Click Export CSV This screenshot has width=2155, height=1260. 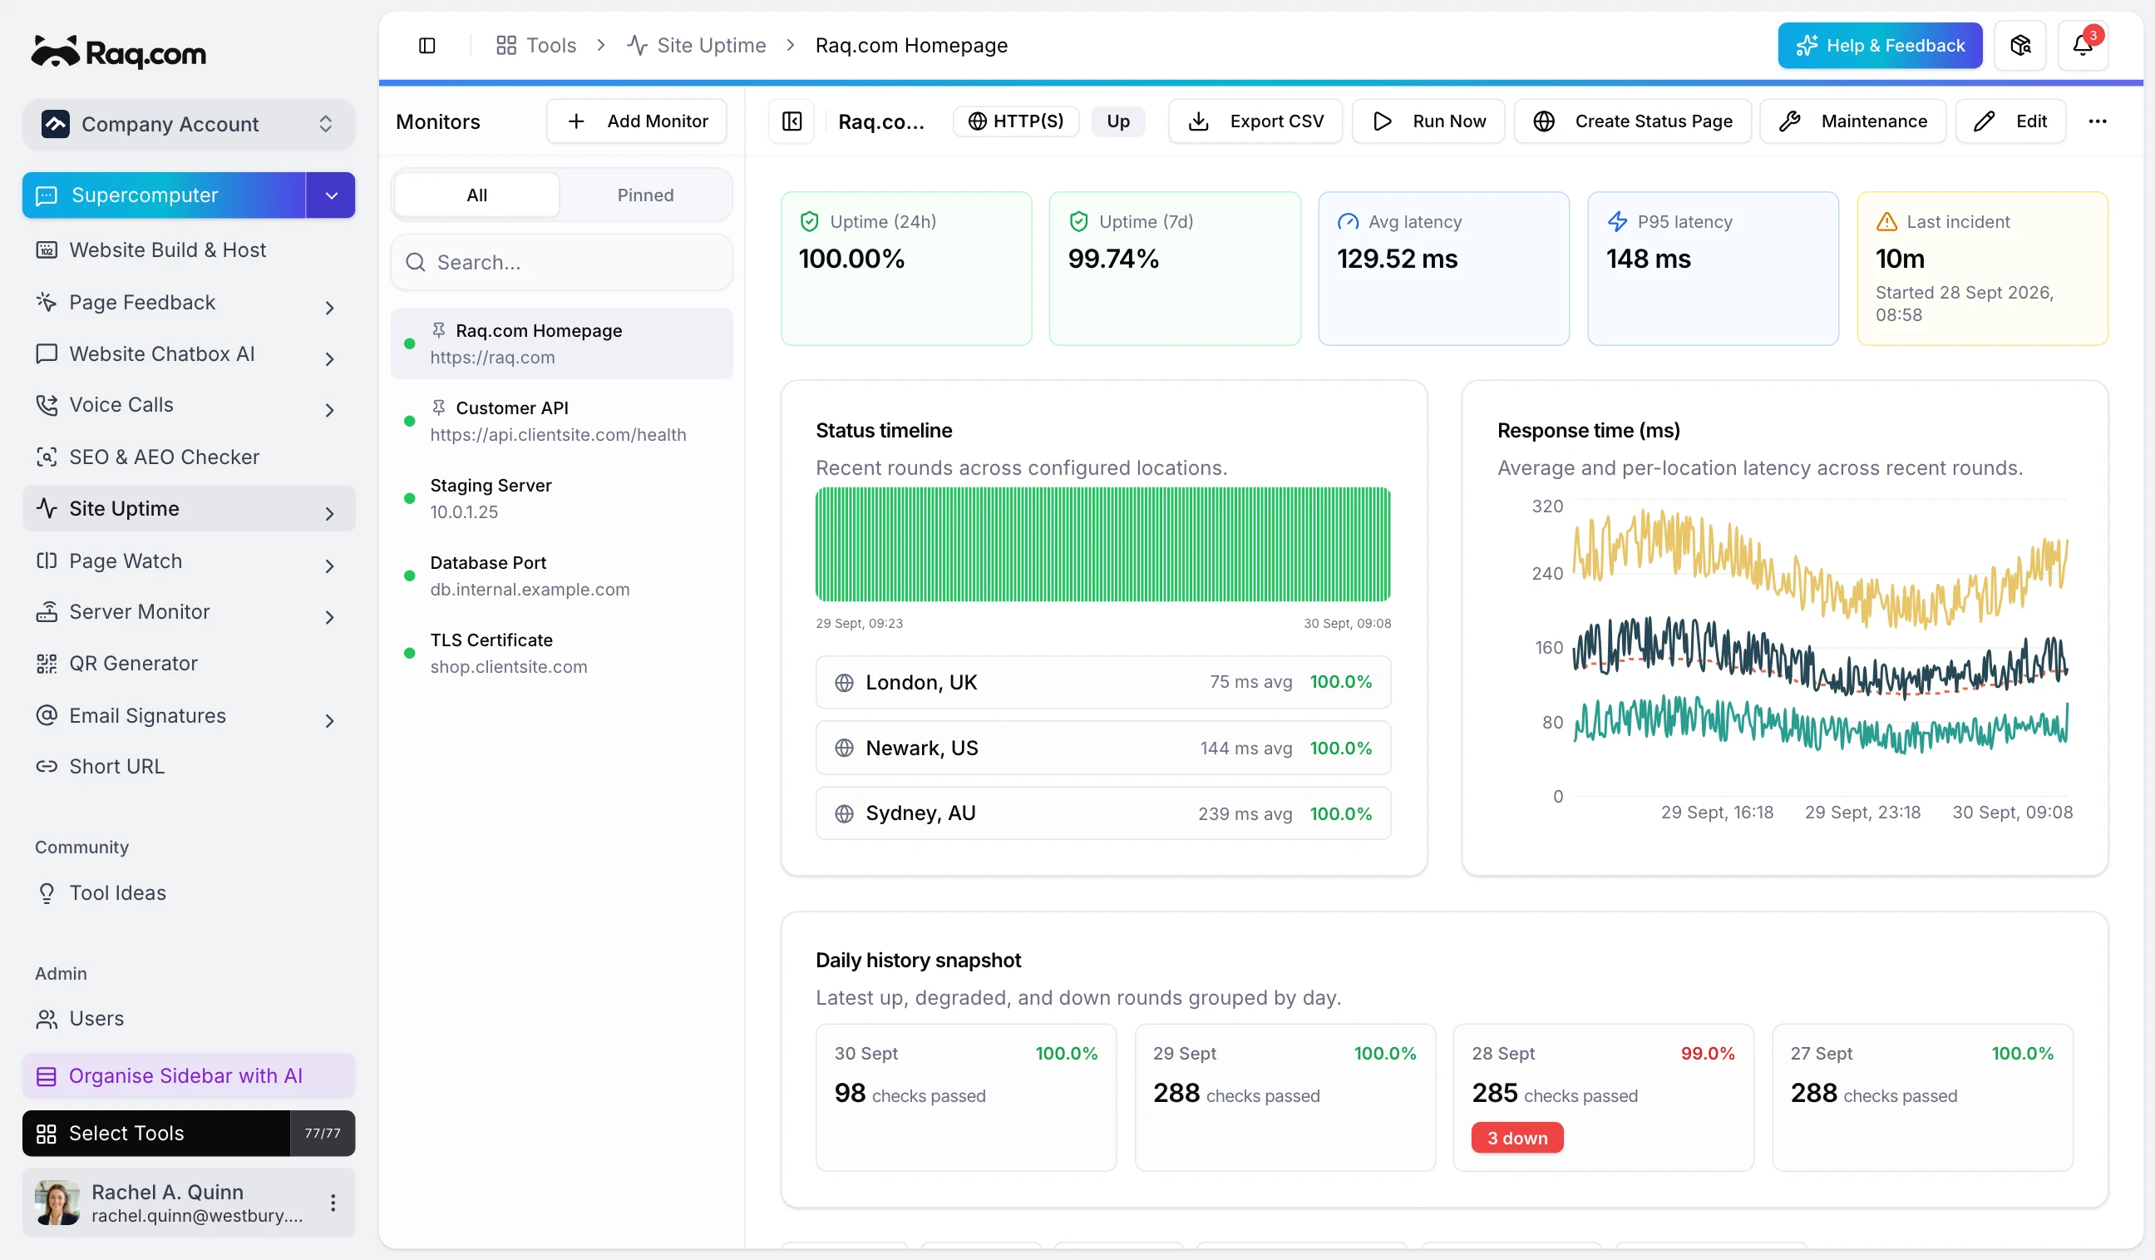pos(1255,121)
